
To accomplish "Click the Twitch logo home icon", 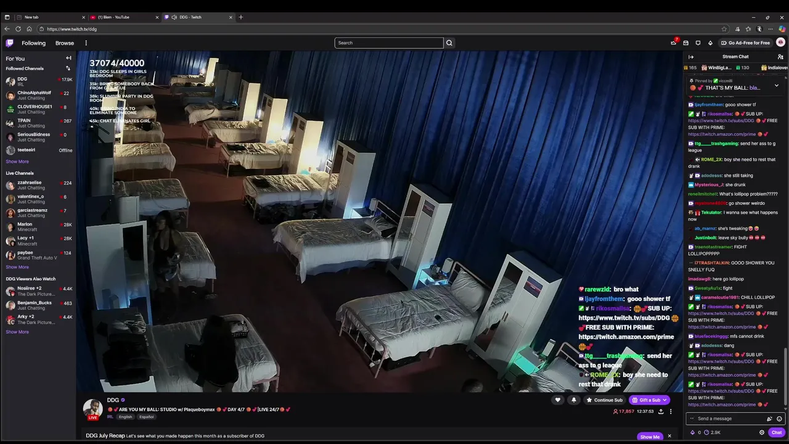I will click(x=9, y=43).
